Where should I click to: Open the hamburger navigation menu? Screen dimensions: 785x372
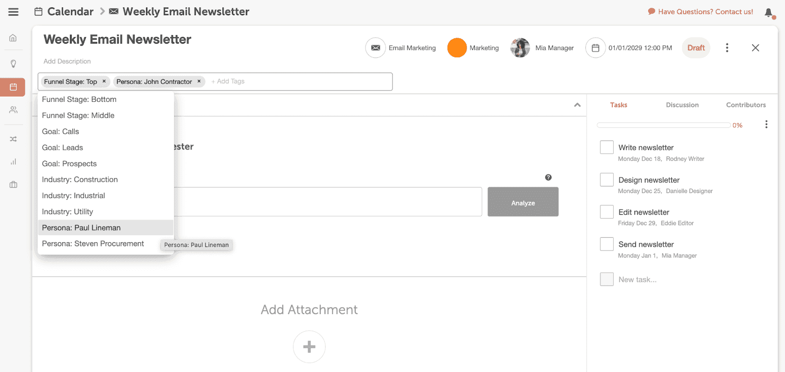[13, 12]
